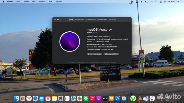Screen dimensions: 184x103
Task: Open the Apple menu
Action: [4, 2]
